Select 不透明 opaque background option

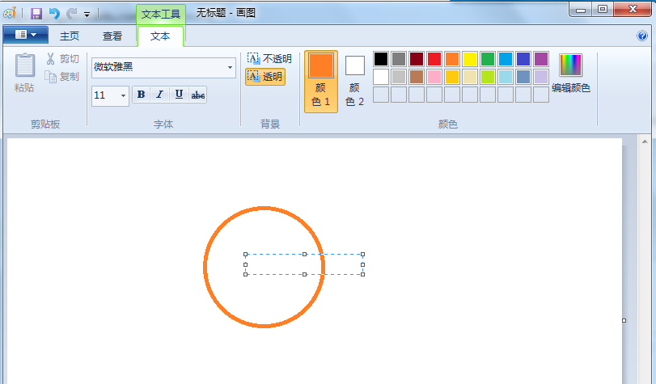(270, 59)
